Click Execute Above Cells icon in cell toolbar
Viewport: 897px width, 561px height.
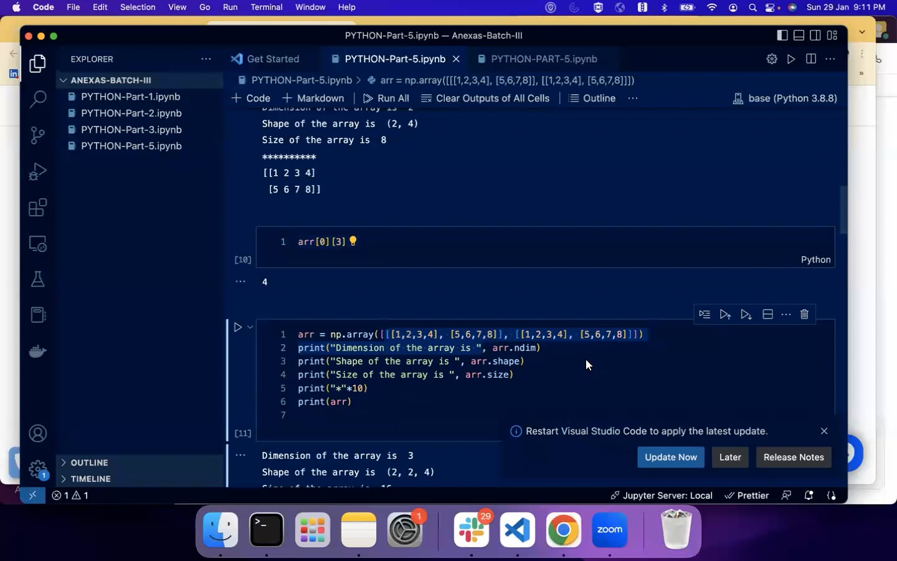click(725, 314)
